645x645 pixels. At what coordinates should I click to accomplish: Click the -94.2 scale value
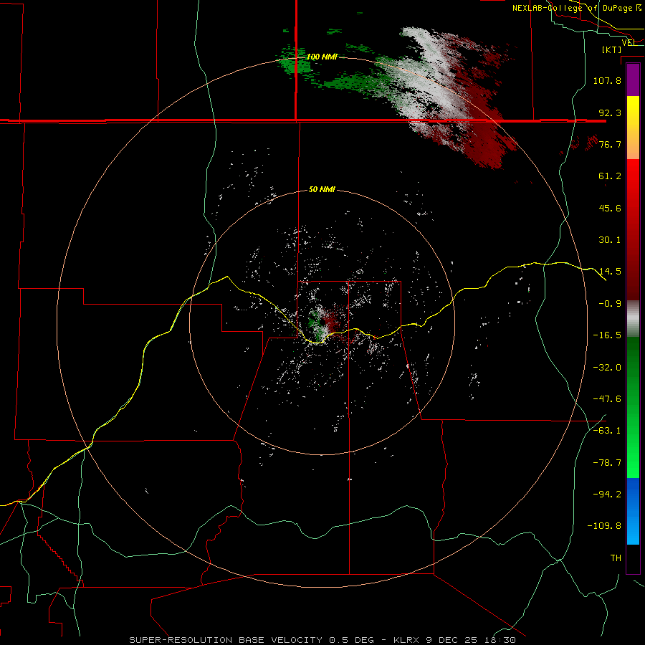point(607,494)
